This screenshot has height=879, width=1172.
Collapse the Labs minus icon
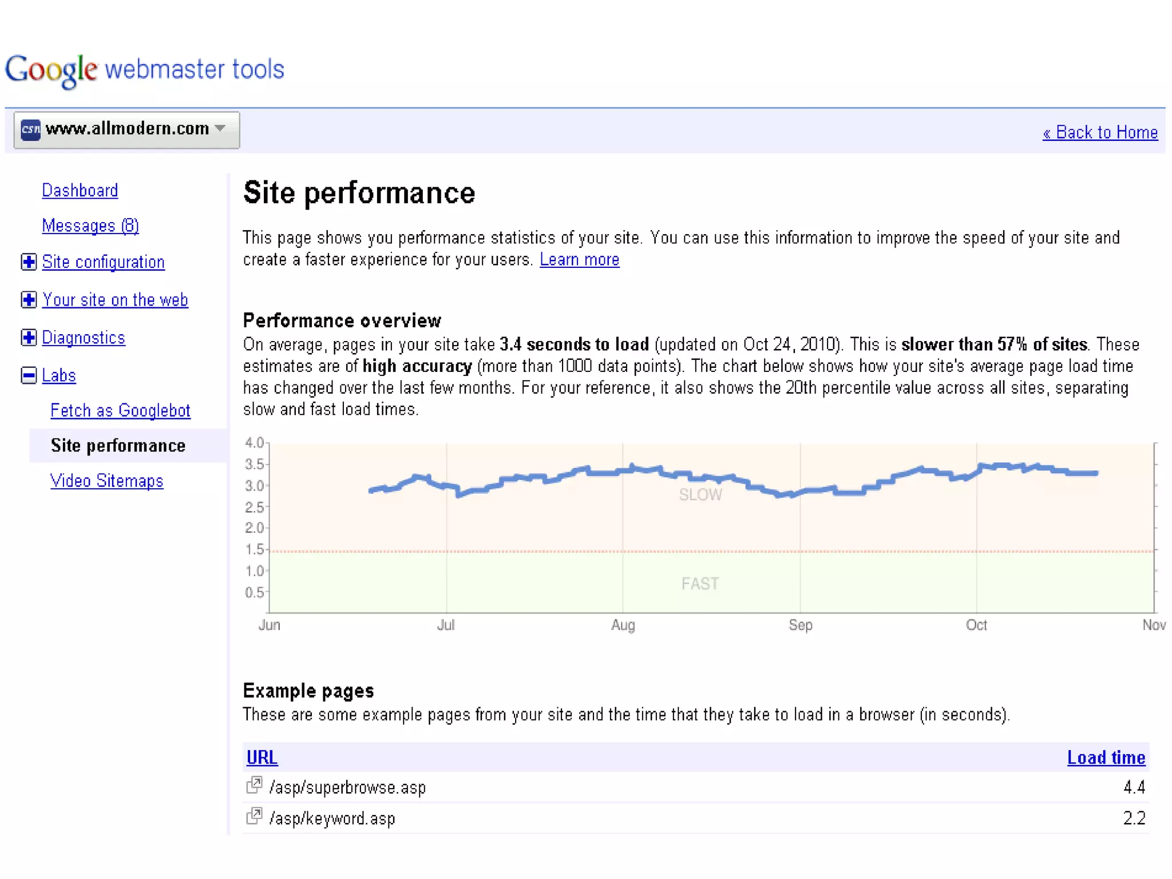29,375
